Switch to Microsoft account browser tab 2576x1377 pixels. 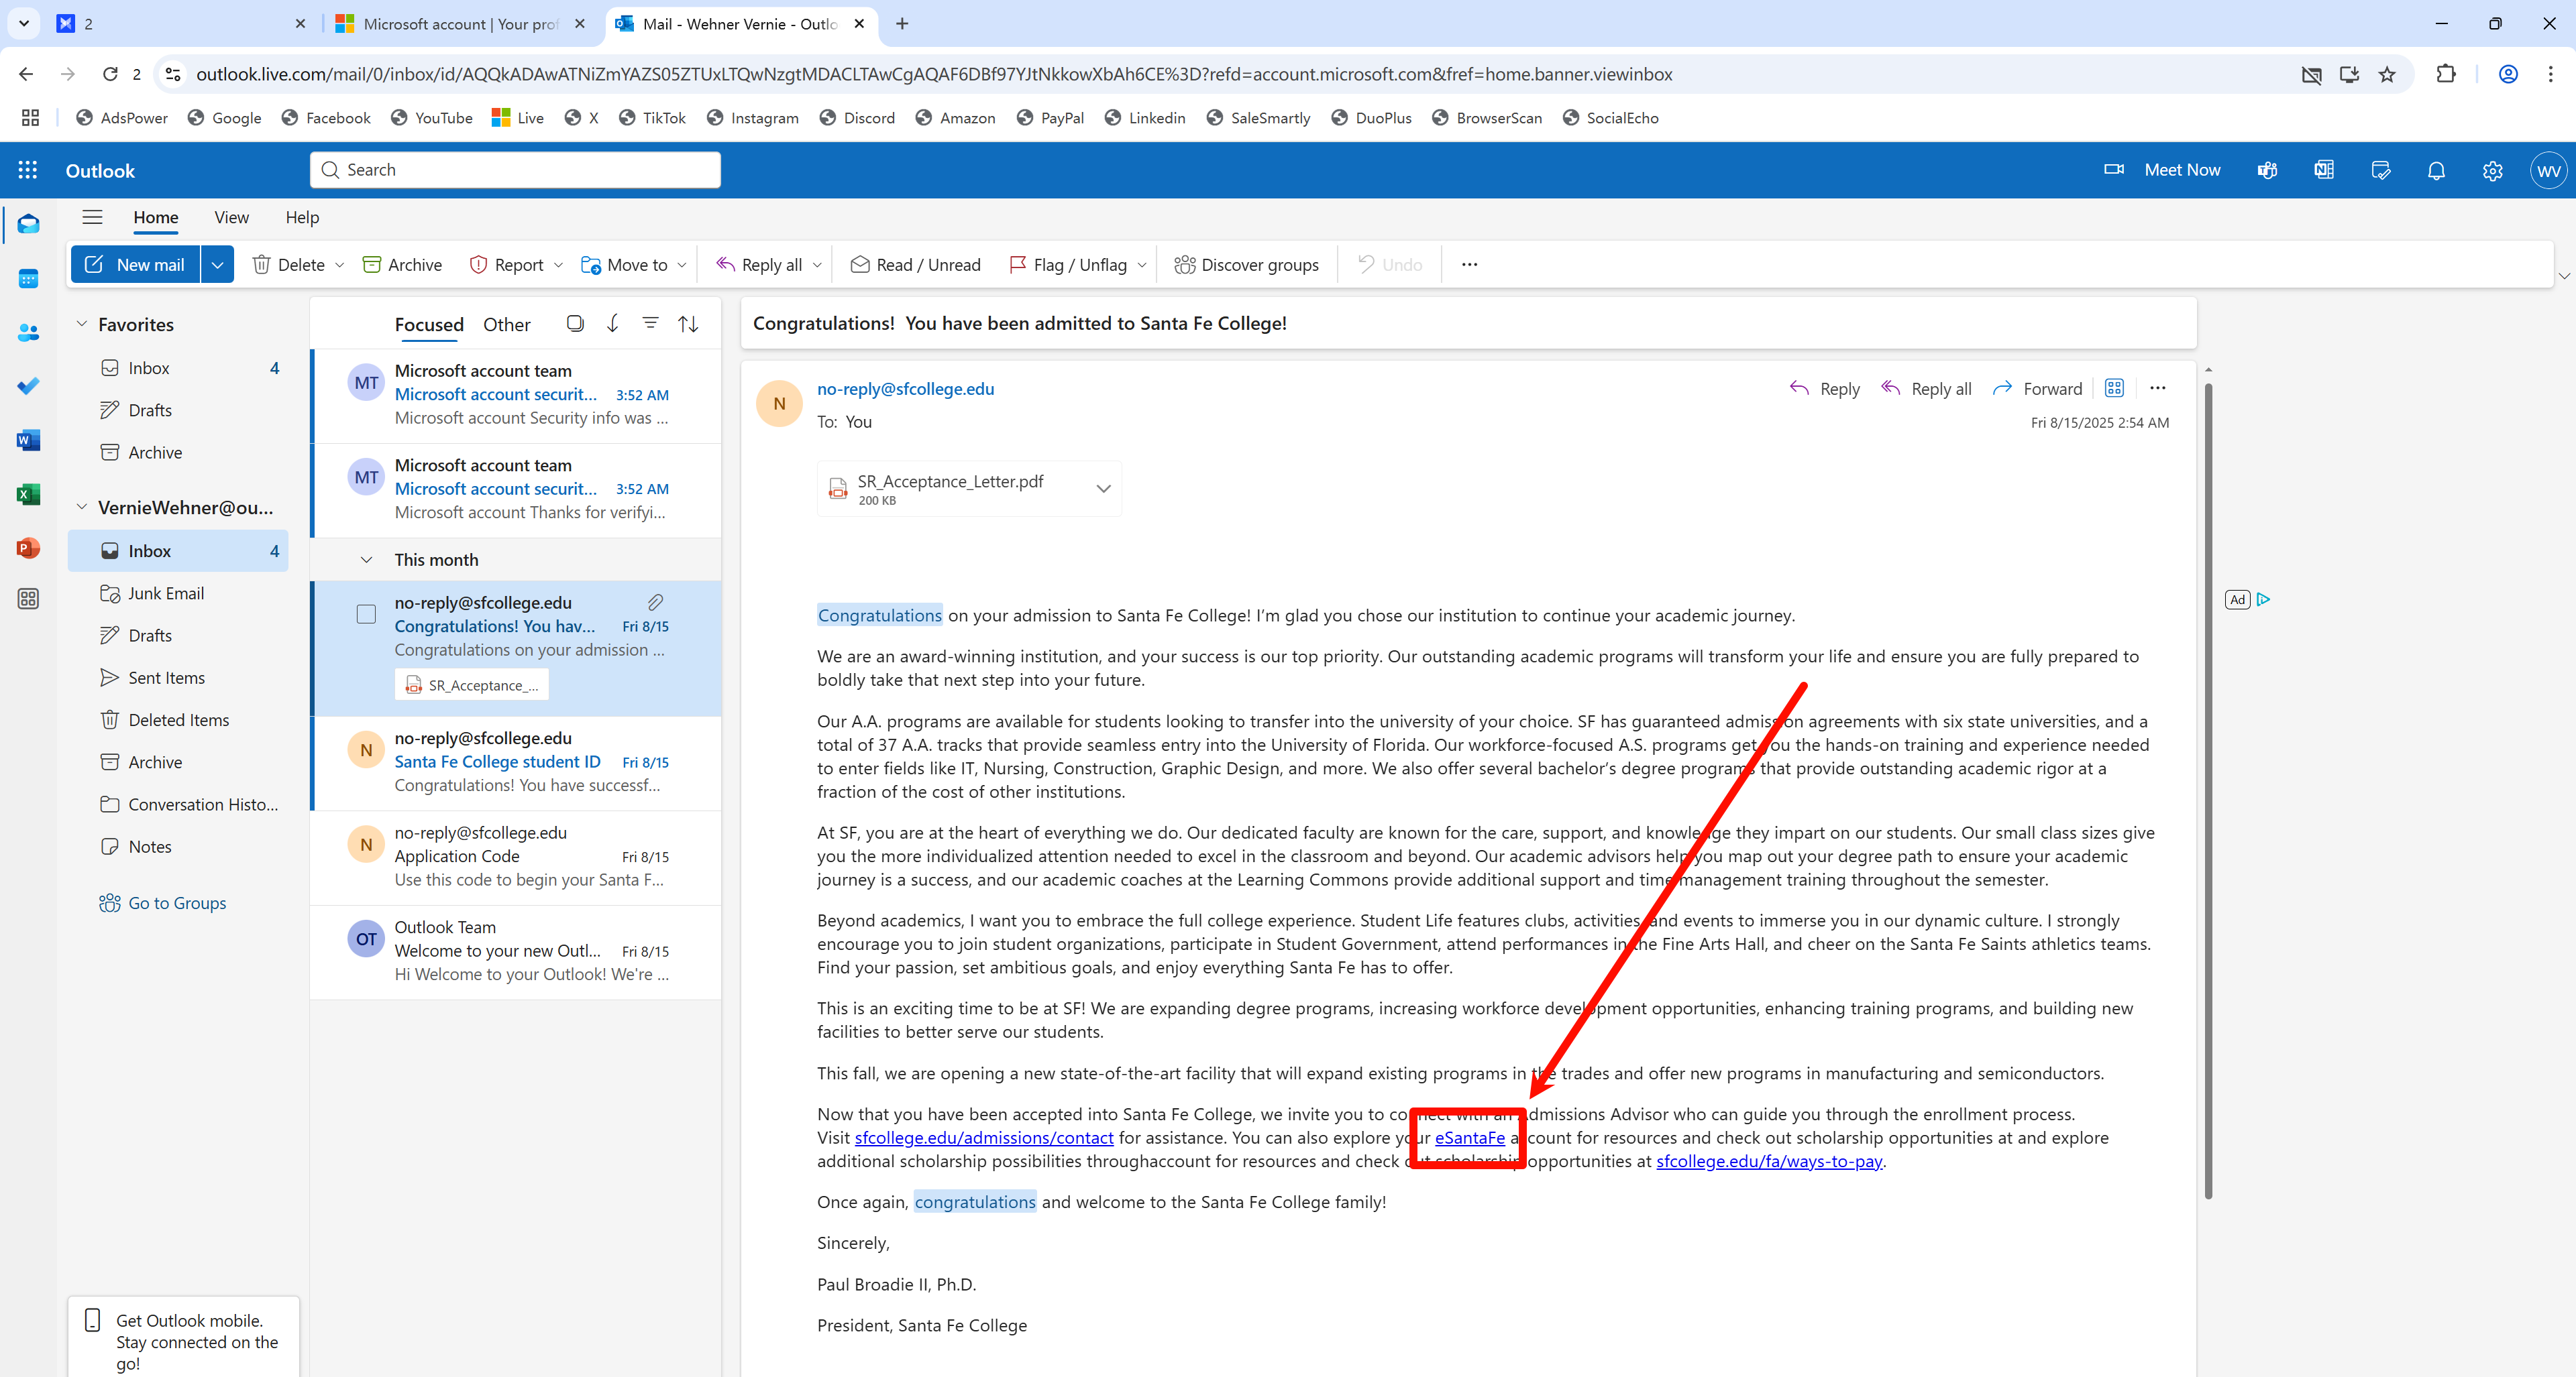pyautogui.click(x=460, y=23)
